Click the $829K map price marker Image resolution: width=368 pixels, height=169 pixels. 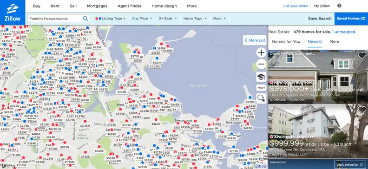[x=65, y=147]
